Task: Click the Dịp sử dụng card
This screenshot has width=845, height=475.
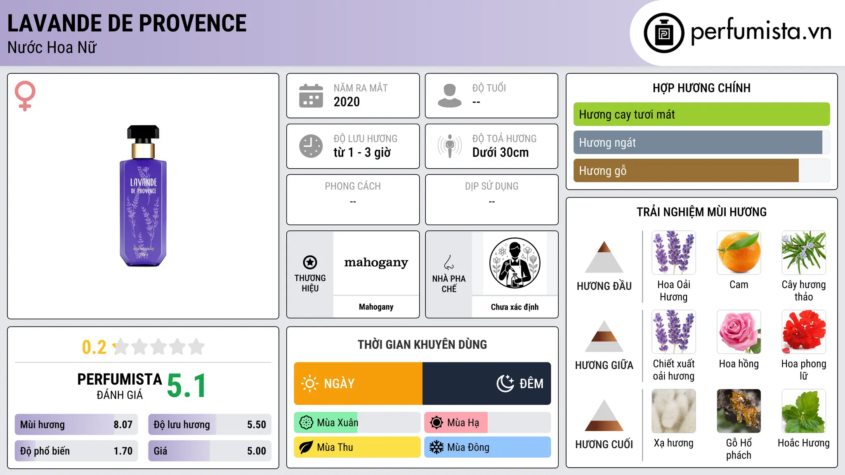Action: tap(492, 200)
